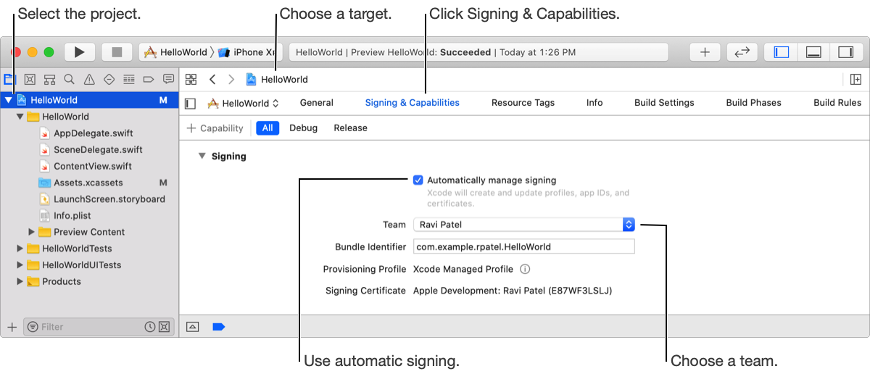Click the code review arrows button

click(741, 52)
